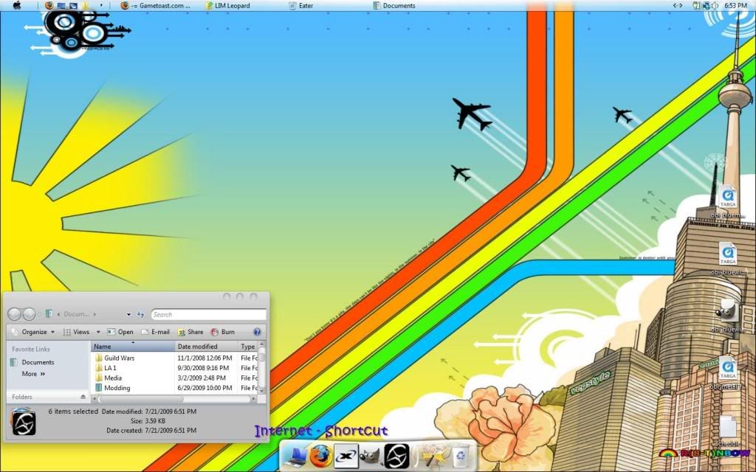Open the blue Help question mark icon

pos(257,332)
